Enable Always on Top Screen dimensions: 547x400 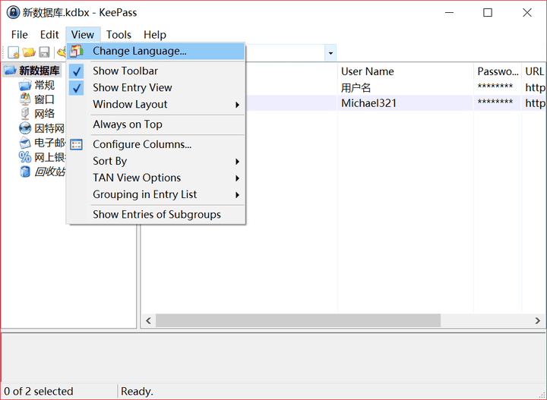coord(128,124)
